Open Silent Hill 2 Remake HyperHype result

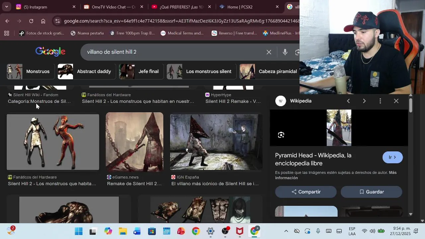233,101
